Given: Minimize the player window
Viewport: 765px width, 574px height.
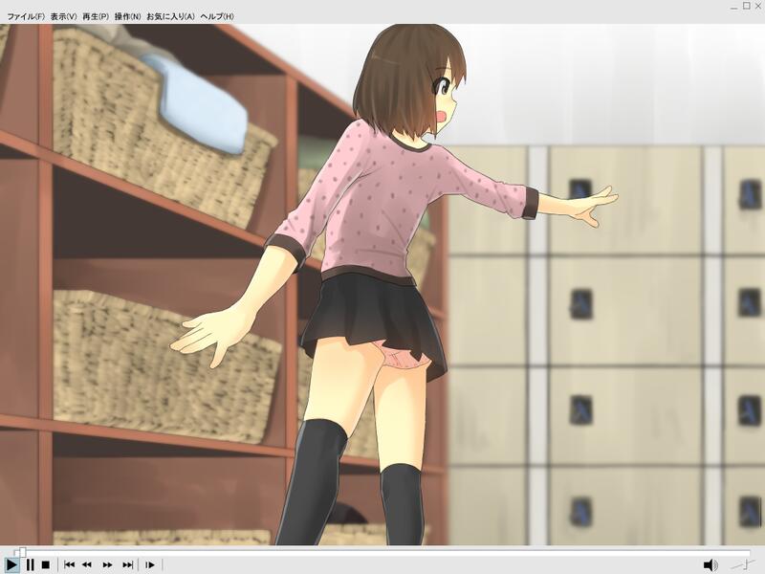Looking at the screenshot, I should tap(733, 6).
